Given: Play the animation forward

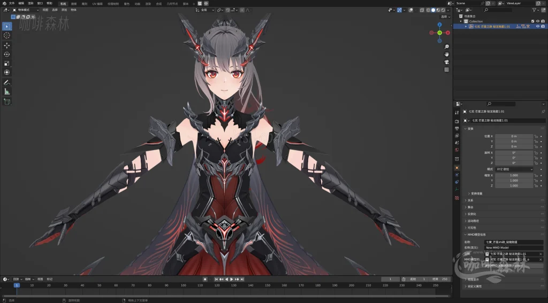Looking at the screenshot, I should click(231, 279).
